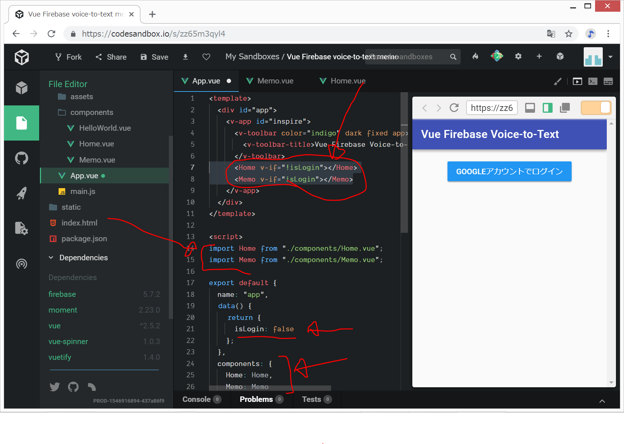Click the download sandbox icon
The width and height of the screenshot is (624, 444).
pos(185,57)
